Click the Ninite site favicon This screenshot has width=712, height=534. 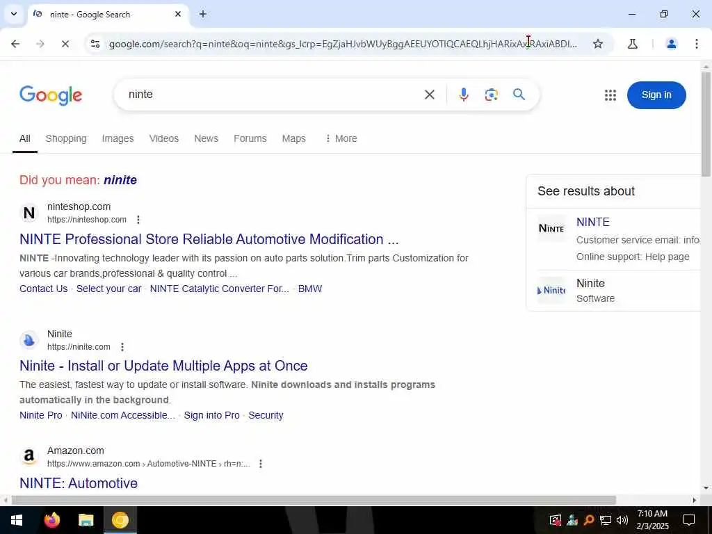point(29,339)
